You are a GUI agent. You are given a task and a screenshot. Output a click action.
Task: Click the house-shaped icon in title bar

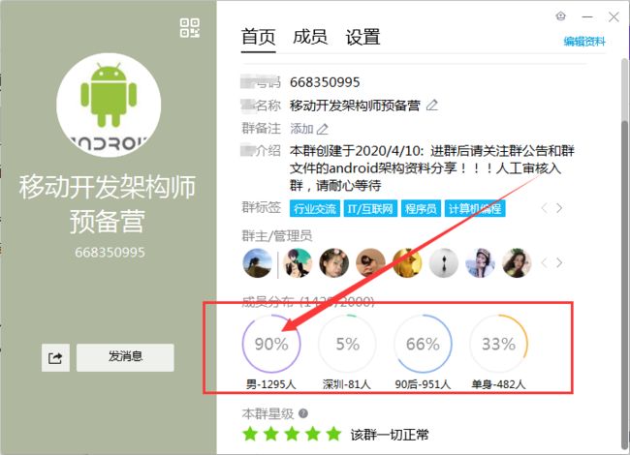pyautogui.click(x=560, y=16)
